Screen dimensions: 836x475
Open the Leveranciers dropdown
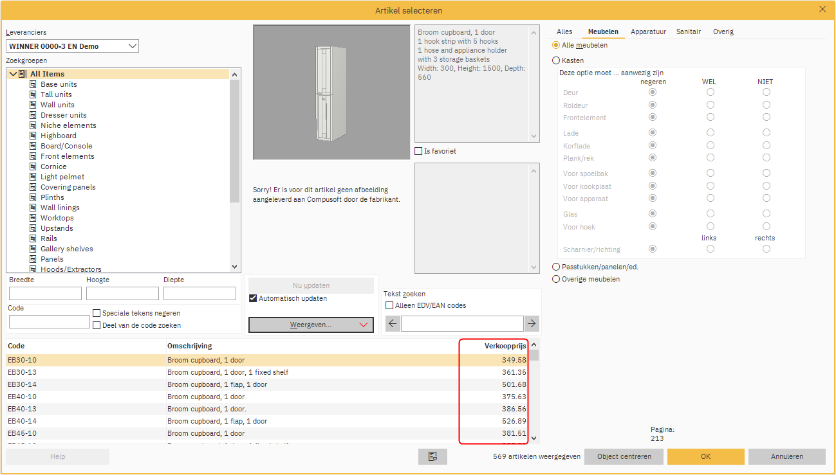pyautogui.click(x=133, y=46)
